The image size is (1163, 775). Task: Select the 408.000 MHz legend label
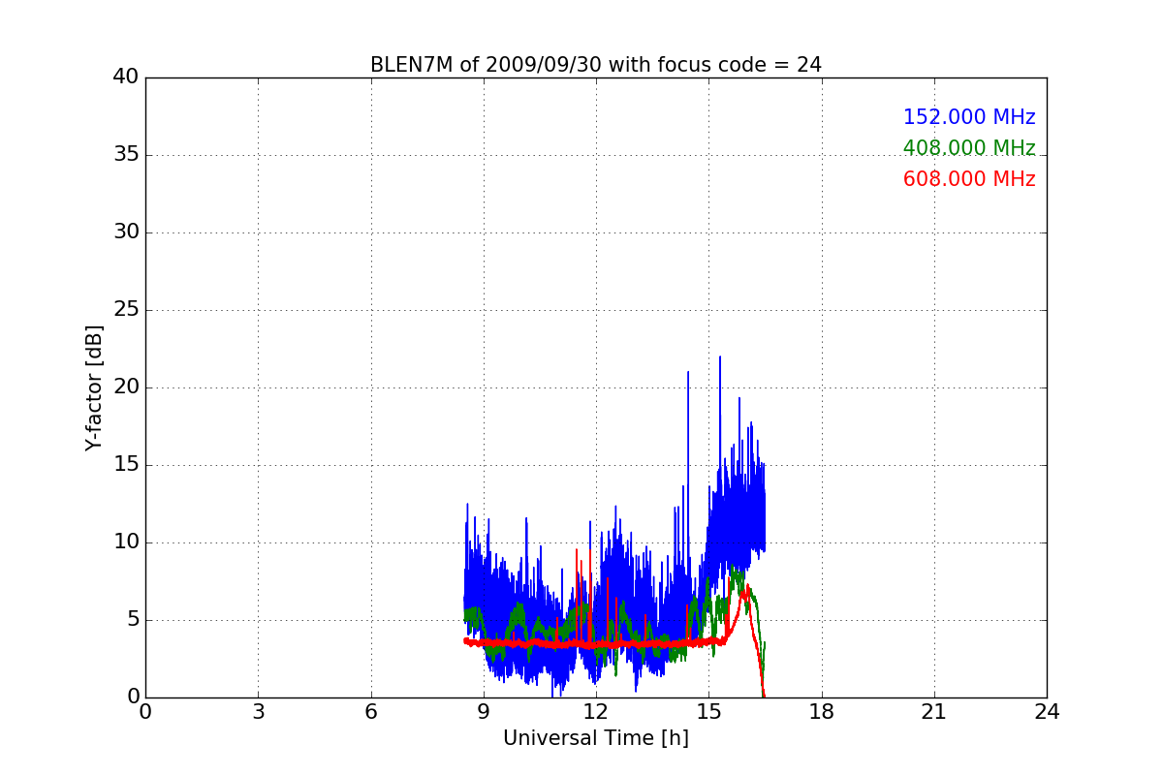click(x=969, y=148)
